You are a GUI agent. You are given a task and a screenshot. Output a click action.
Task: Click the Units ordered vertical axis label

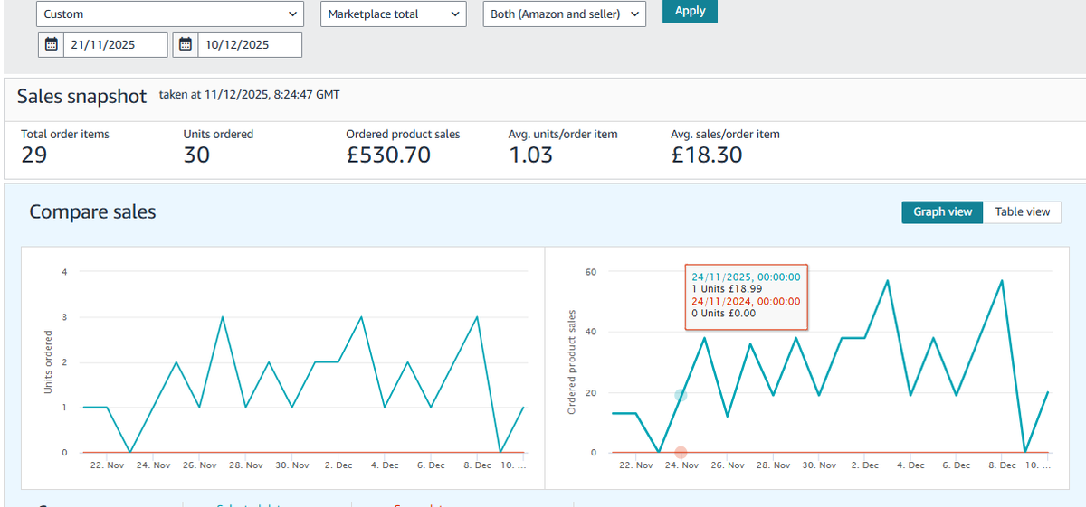coord(48,361)
